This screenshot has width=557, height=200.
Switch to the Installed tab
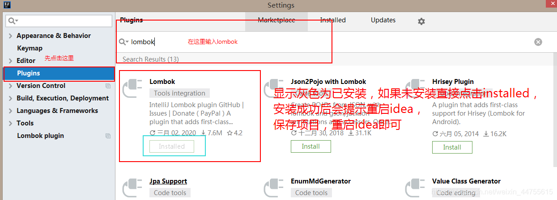click(333, 20)
